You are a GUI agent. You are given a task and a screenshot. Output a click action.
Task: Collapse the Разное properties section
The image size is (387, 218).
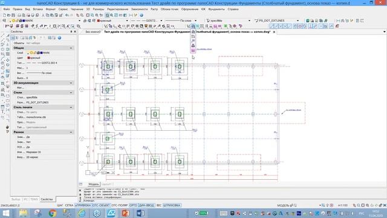[71, 132]
